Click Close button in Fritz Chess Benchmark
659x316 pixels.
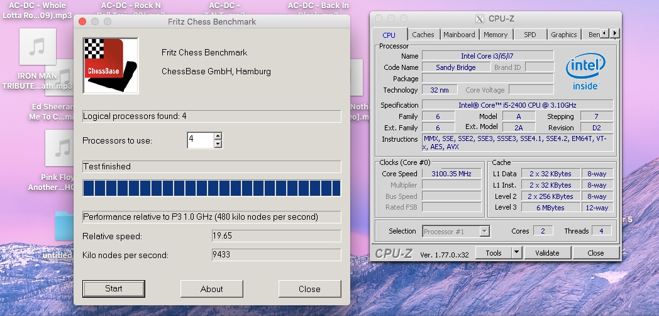pos(310,289)
